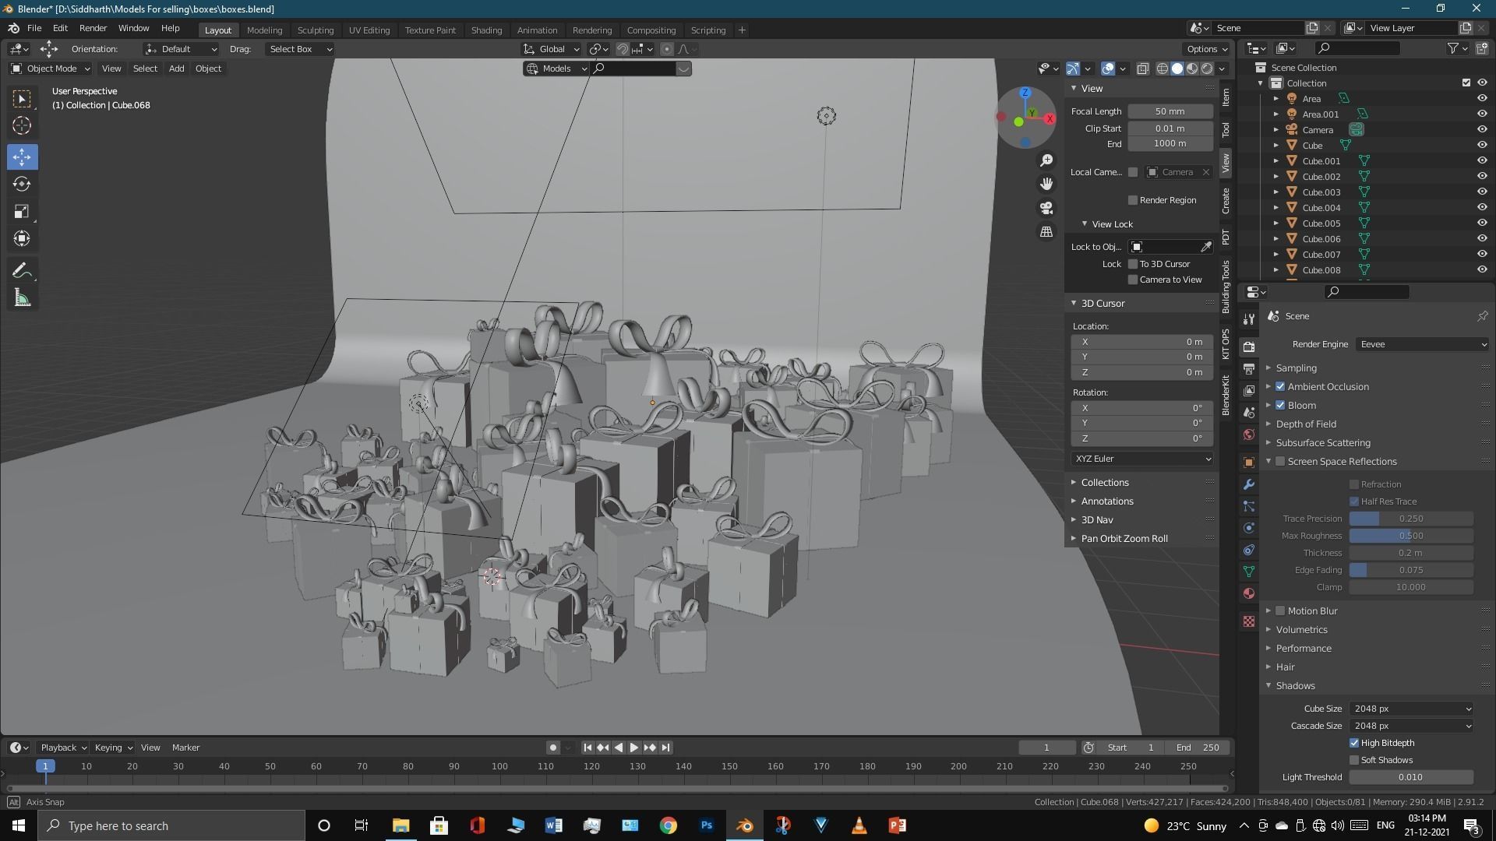Hide Cube.003 with its eye icon
The image size is (1496, 841).
point(1482,192)
